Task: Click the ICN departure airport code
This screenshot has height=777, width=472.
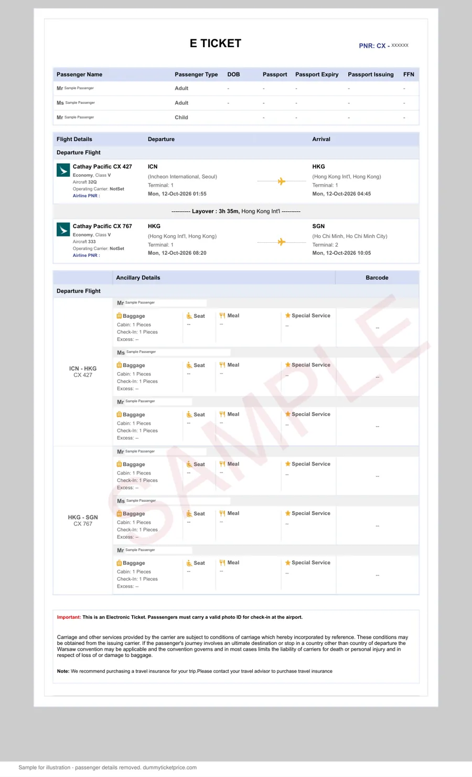Action: click(x=153, y=167)
